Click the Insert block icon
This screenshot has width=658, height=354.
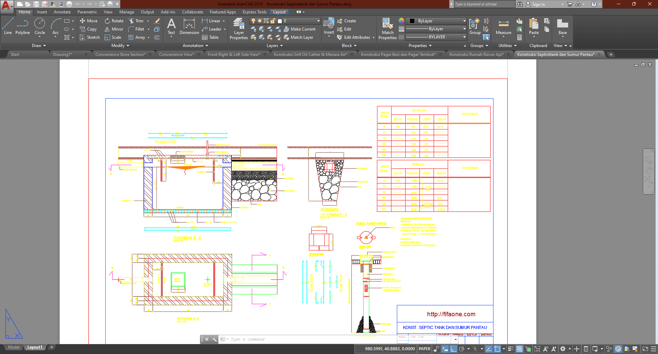329,26
